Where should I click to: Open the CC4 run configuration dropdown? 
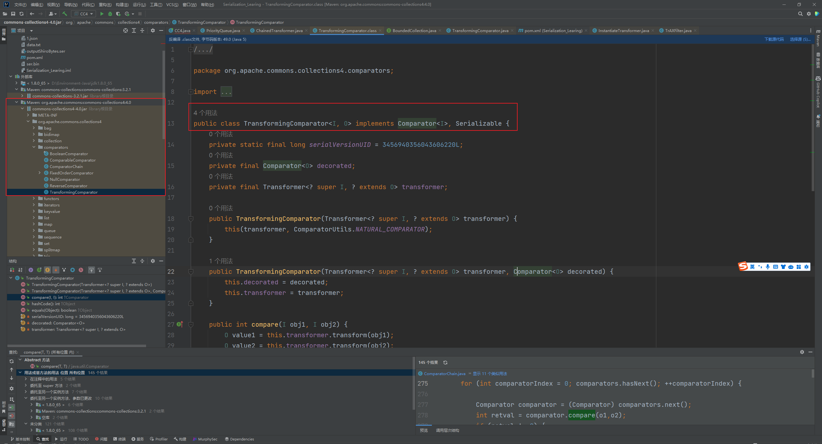click(83, 14)
